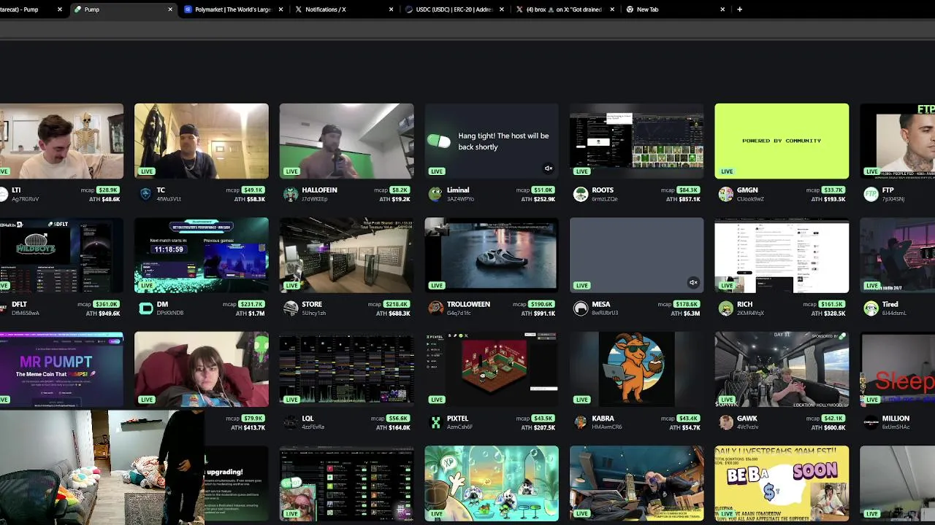Open the TC coin avatar icon

pos(145,194)
